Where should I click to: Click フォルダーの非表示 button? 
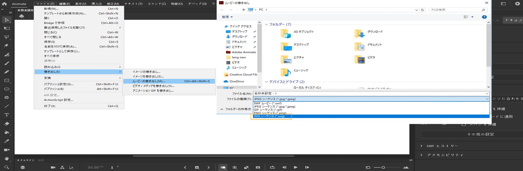pyautogui.click(x=236, y=109)
